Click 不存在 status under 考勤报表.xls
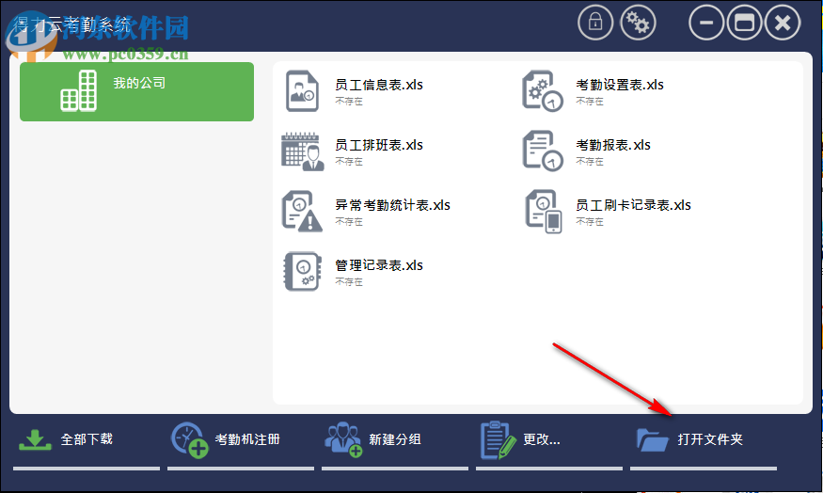The height and width of the screenshot is (493, 823). pyautogui.click(x=590, y=162)
